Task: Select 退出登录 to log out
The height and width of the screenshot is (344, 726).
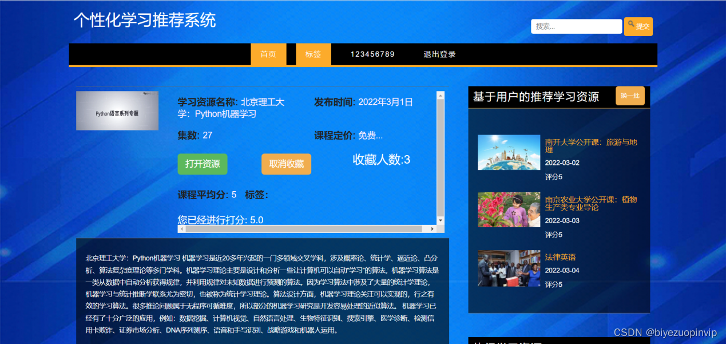Action: [x=439, y=54]
